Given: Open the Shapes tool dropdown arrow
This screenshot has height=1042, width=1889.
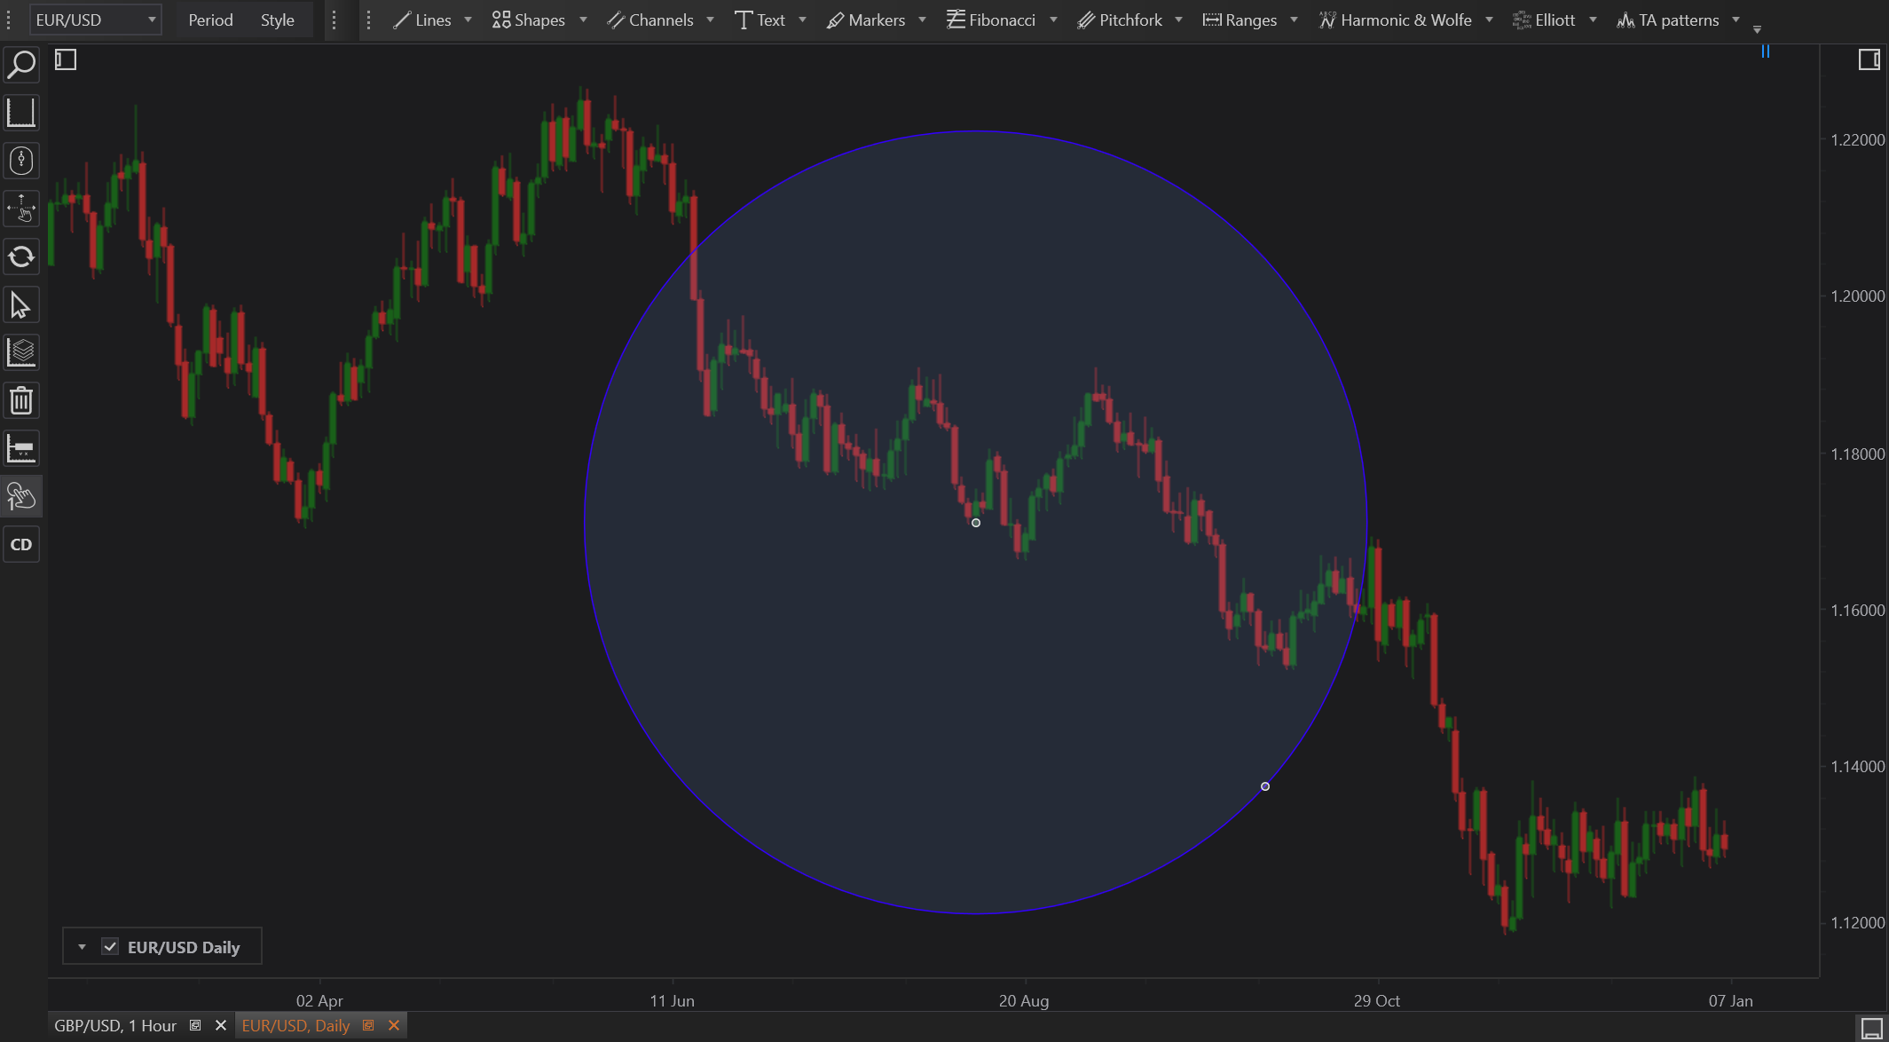Looking at the screenshot, I should click(x=583, y=20).
